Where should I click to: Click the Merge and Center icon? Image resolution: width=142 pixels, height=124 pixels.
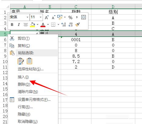click(83, 17)
